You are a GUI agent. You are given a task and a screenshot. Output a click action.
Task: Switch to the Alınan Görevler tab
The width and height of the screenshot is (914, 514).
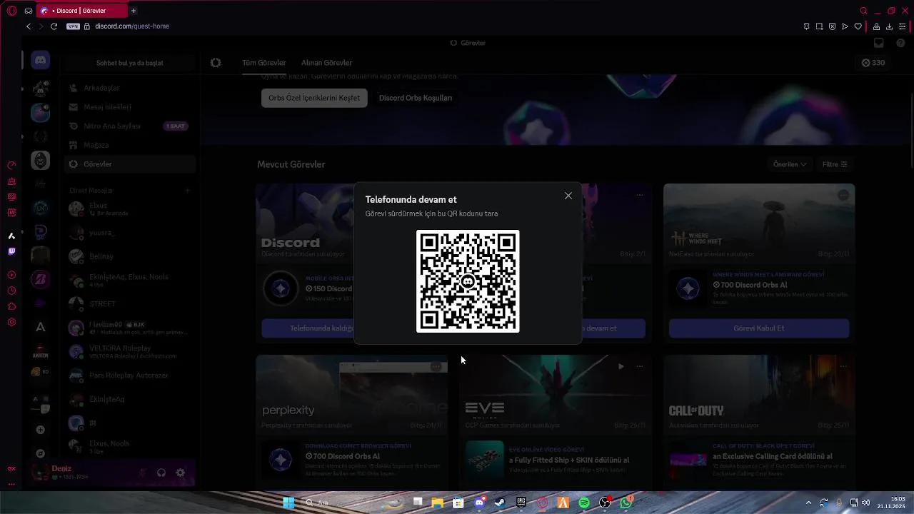(x=326, y=63)
